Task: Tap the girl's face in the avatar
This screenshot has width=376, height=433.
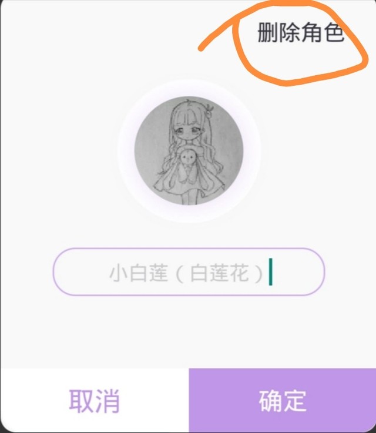Action: pos(188,131)
